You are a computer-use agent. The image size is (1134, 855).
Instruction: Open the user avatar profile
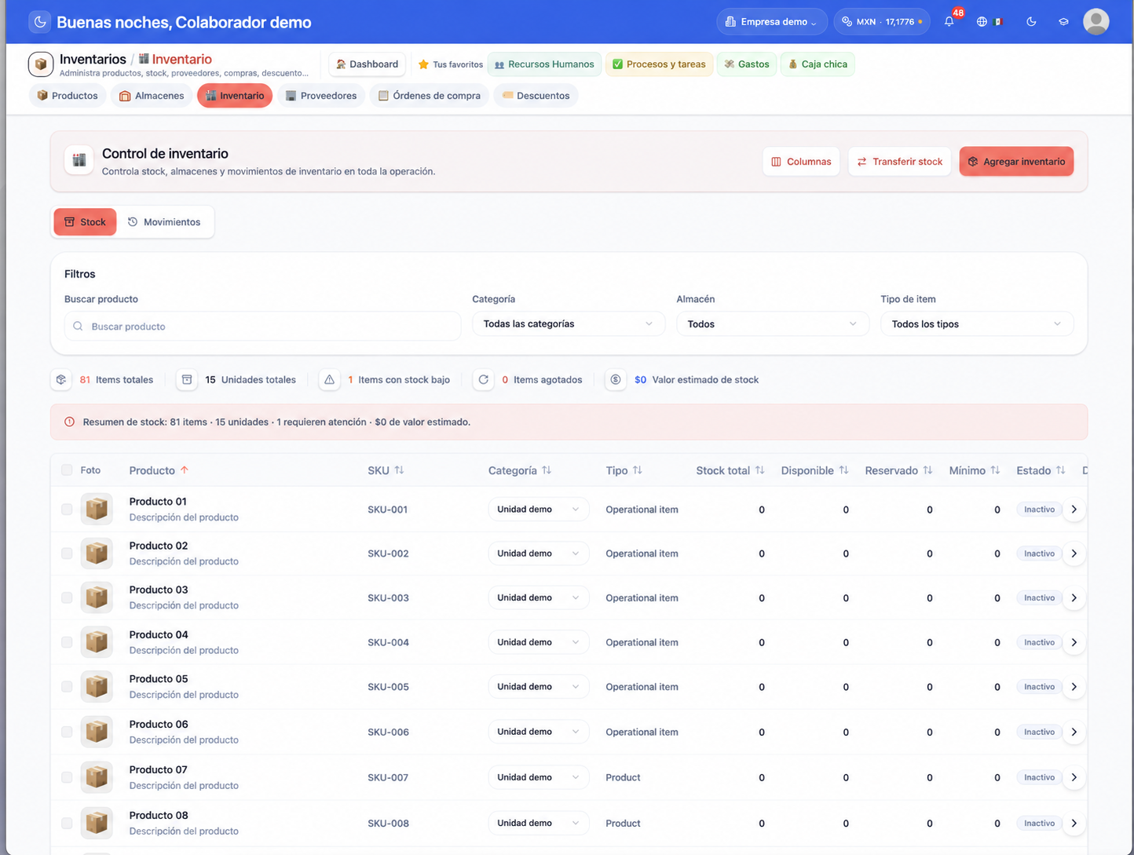pos(1096,22)
